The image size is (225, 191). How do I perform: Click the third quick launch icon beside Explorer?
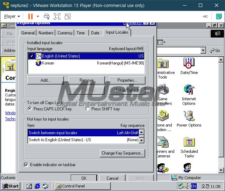(45, 186)
